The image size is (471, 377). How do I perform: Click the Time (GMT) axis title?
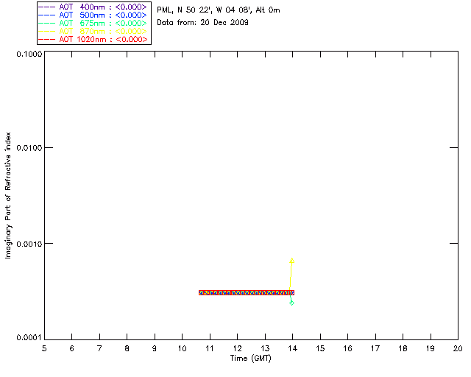(250, 359)
